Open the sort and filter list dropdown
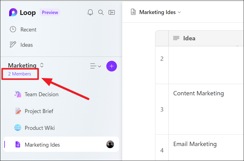Image resolution: width=244 pixels, height=161 pixels. pos(96,66)
